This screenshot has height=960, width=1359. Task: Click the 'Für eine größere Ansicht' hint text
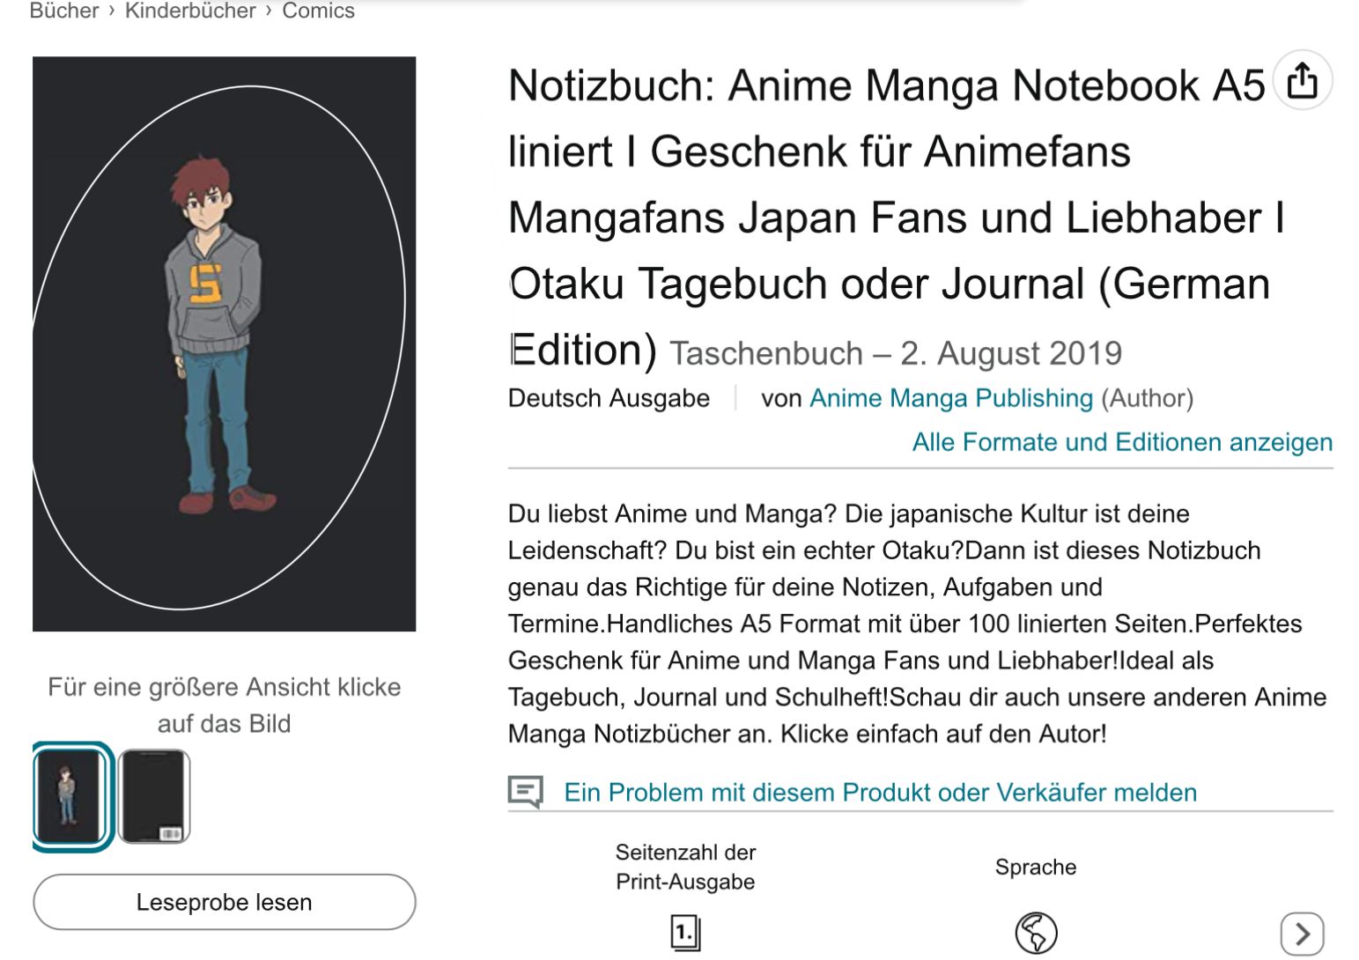(x=224, y=705)
